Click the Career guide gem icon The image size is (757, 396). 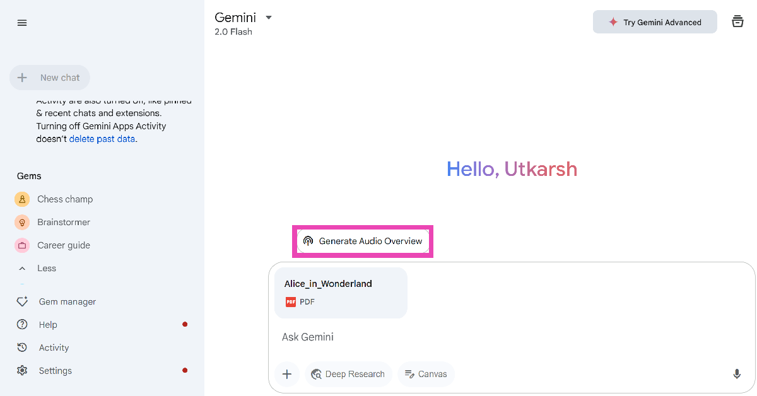(x=22, y=245)
